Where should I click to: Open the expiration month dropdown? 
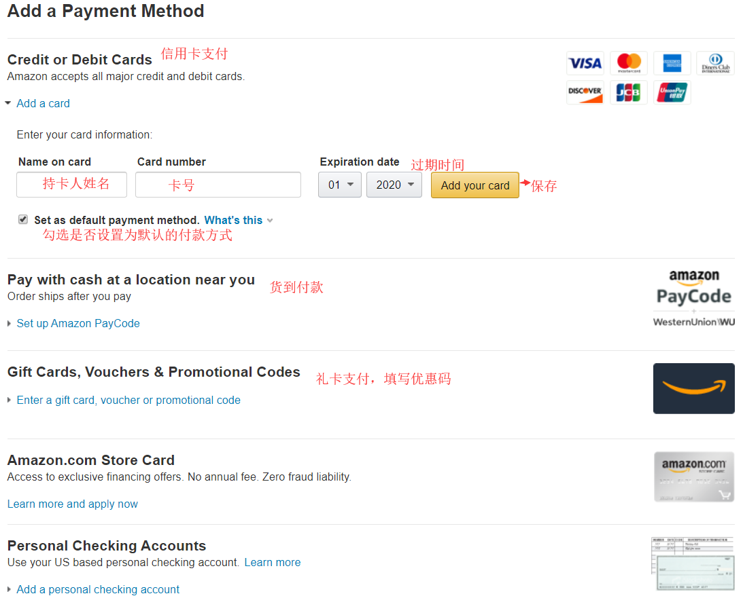(340, 185)
